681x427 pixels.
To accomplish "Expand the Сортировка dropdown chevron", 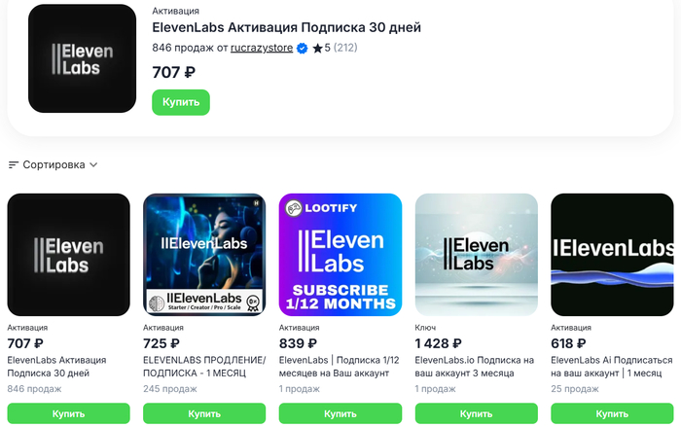I will [93, 165].
